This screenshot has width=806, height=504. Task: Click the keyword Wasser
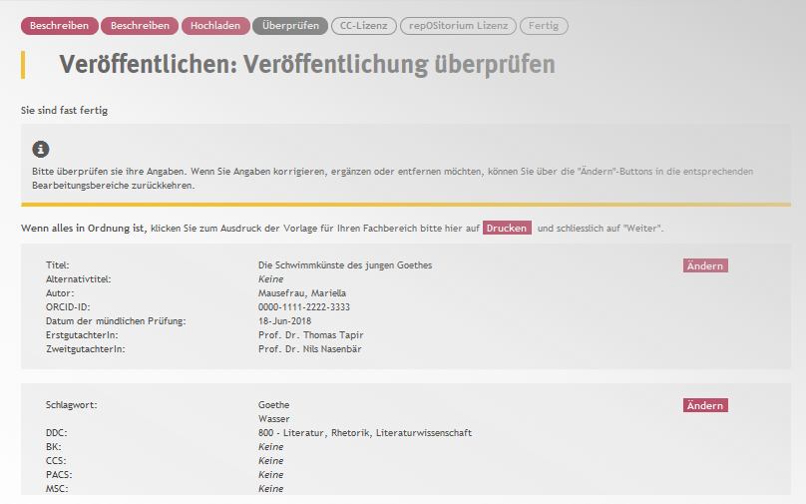click(x=274, y=418)
